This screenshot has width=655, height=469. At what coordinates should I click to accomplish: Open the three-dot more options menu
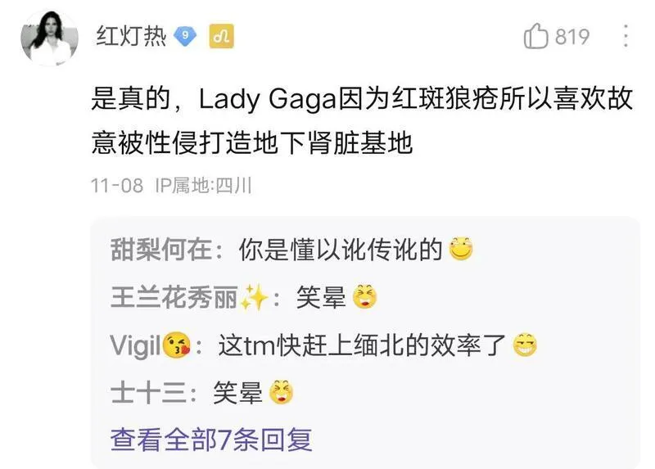point(626,36)
